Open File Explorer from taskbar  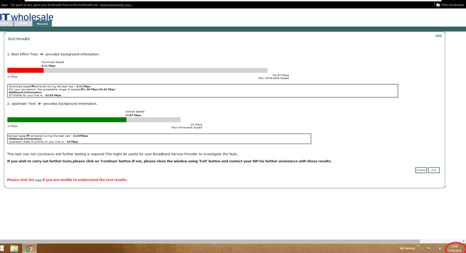click(14, 248)
